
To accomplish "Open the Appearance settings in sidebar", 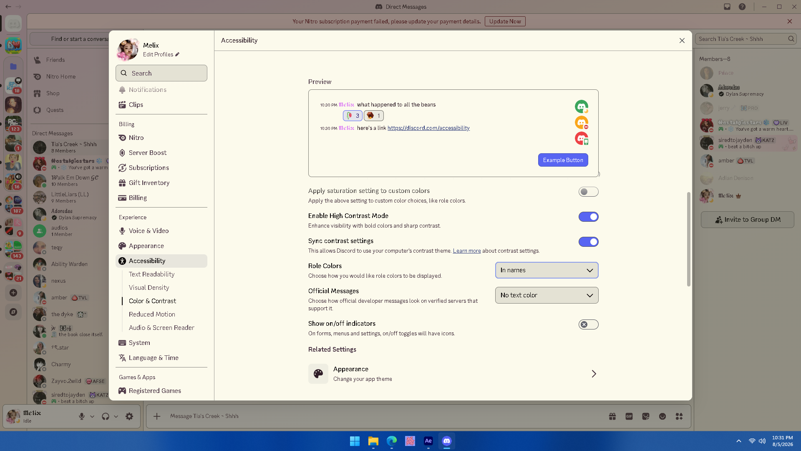I will 161,246.
